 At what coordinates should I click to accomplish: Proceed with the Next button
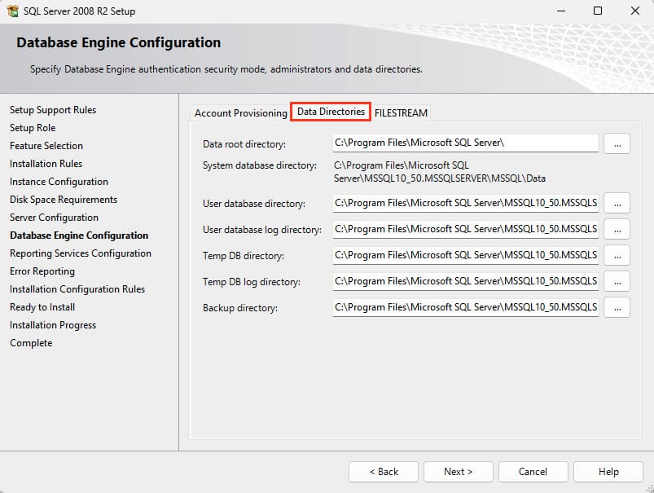point(459,472)
